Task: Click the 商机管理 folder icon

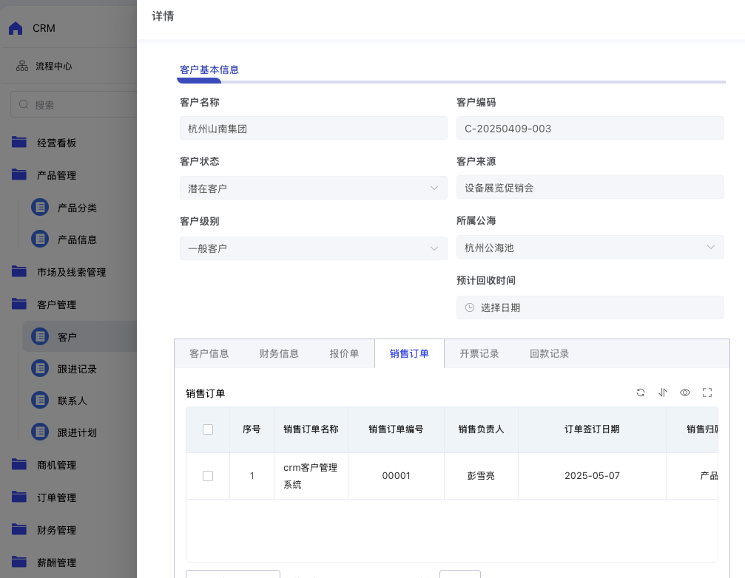Action: [19, 464]
